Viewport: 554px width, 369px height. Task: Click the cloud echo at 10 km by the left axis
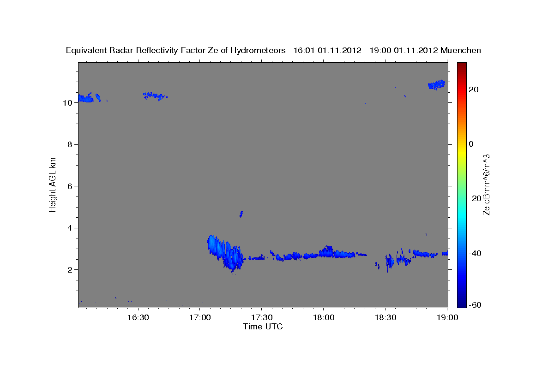click(x=86, y=97)
